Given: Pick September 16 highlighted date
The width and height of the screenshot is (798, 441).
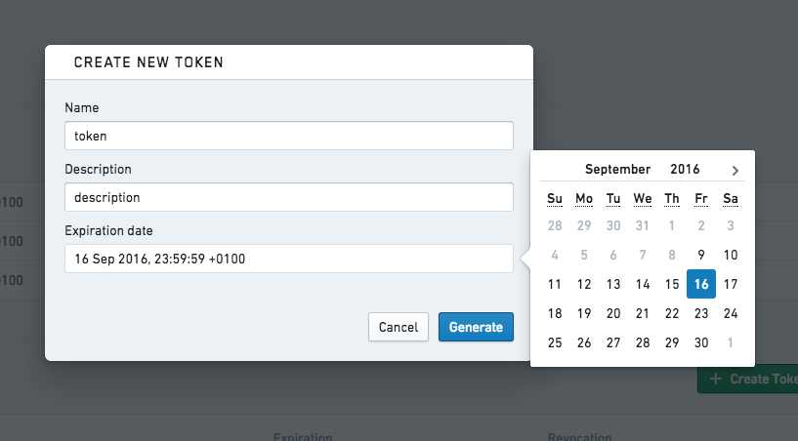Looking at the screenshot, I should [x=701, y=284].
